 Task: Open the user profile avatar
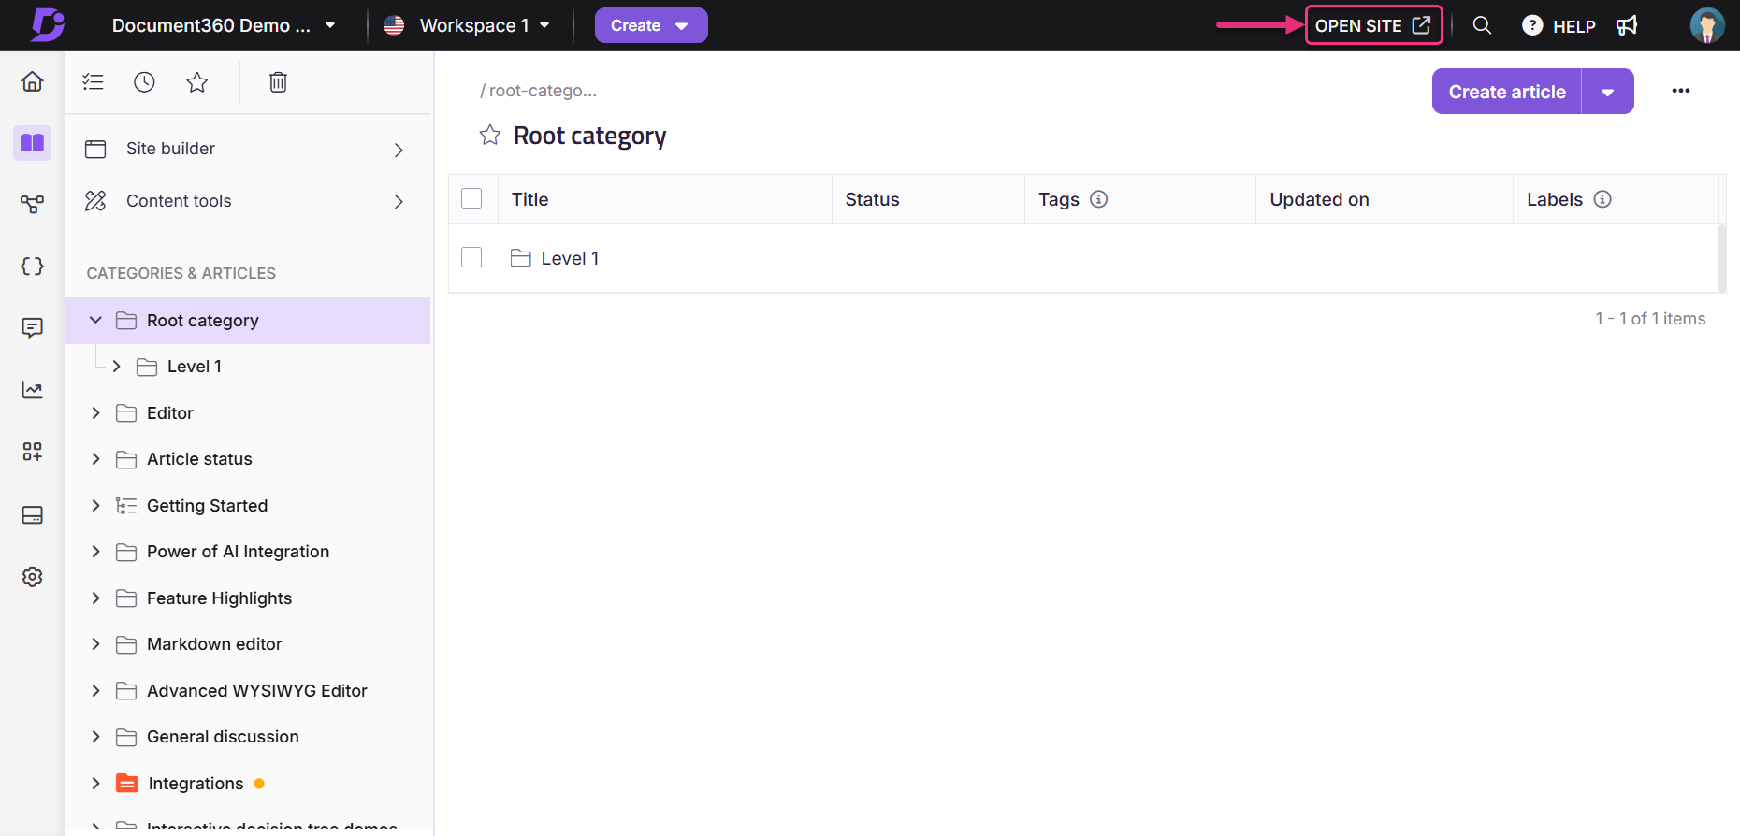pos(1707,25)
